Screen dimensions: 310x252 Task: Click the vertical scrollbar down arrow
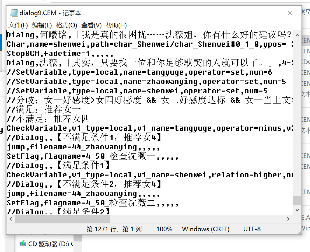point(297,210)
